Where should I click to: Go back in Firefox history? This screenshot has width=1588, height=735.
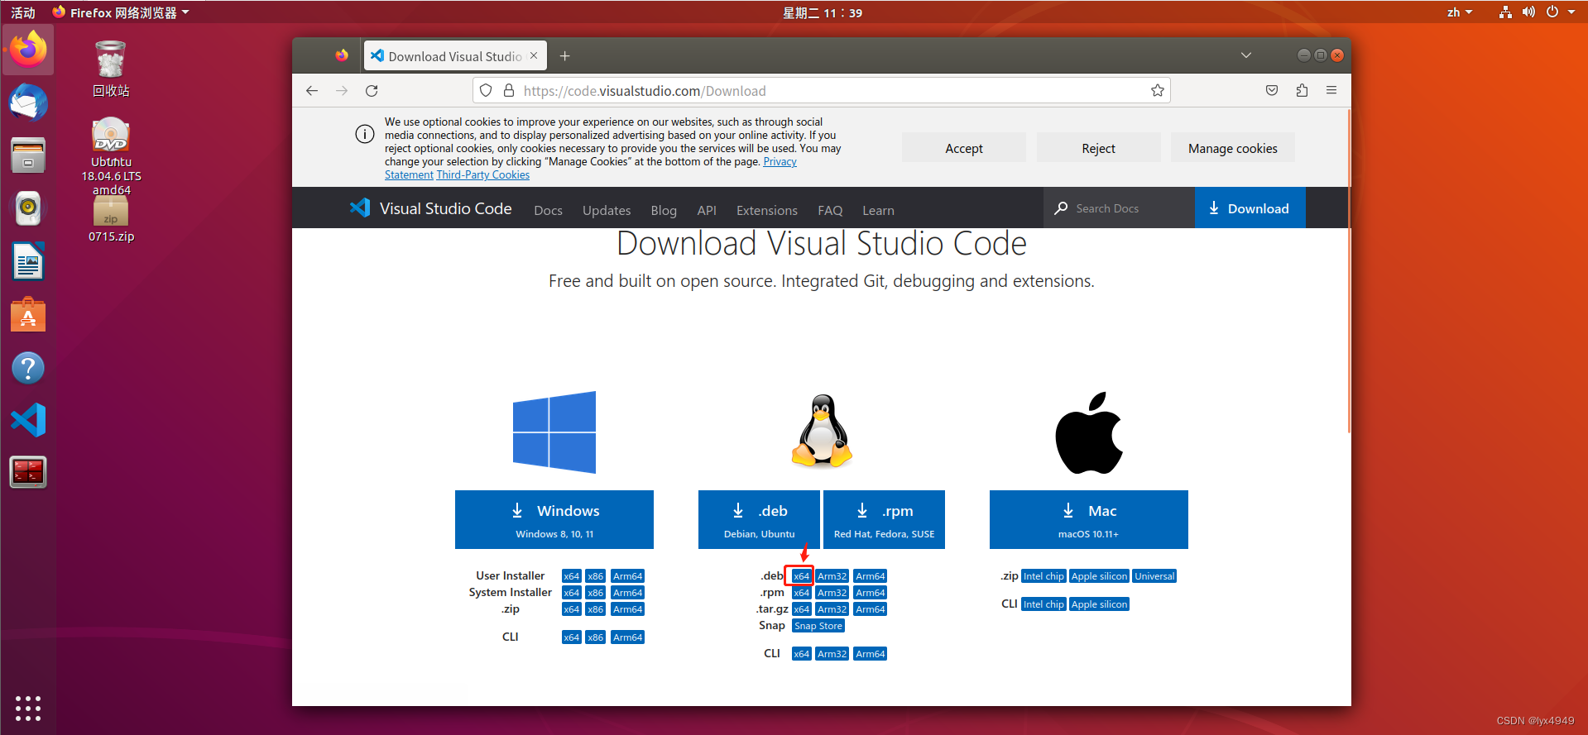click(312, 91)
